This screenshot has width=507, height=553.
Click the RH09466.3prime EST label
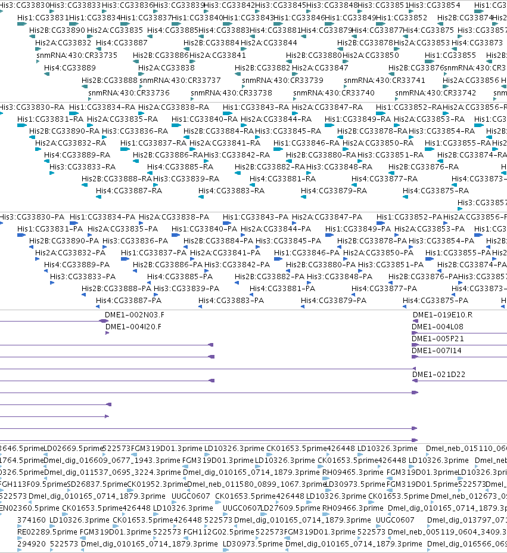click(353, 508)
